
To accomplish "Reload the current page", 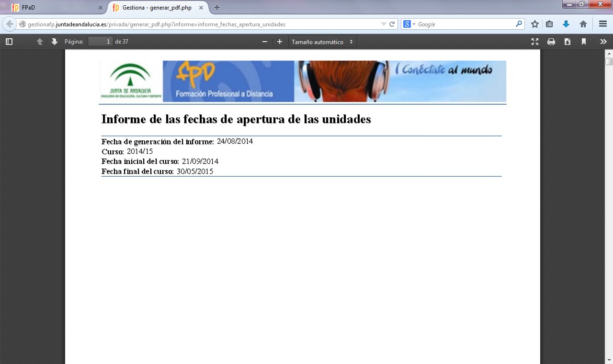I will (x=392, y=24).
